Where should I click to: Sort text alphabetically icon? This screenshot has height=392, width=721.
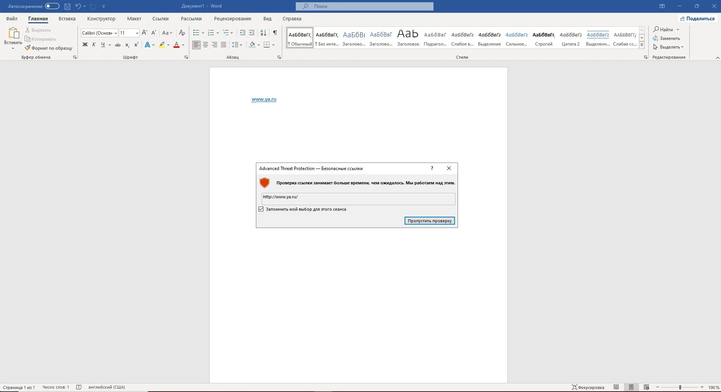click(263, 33)
